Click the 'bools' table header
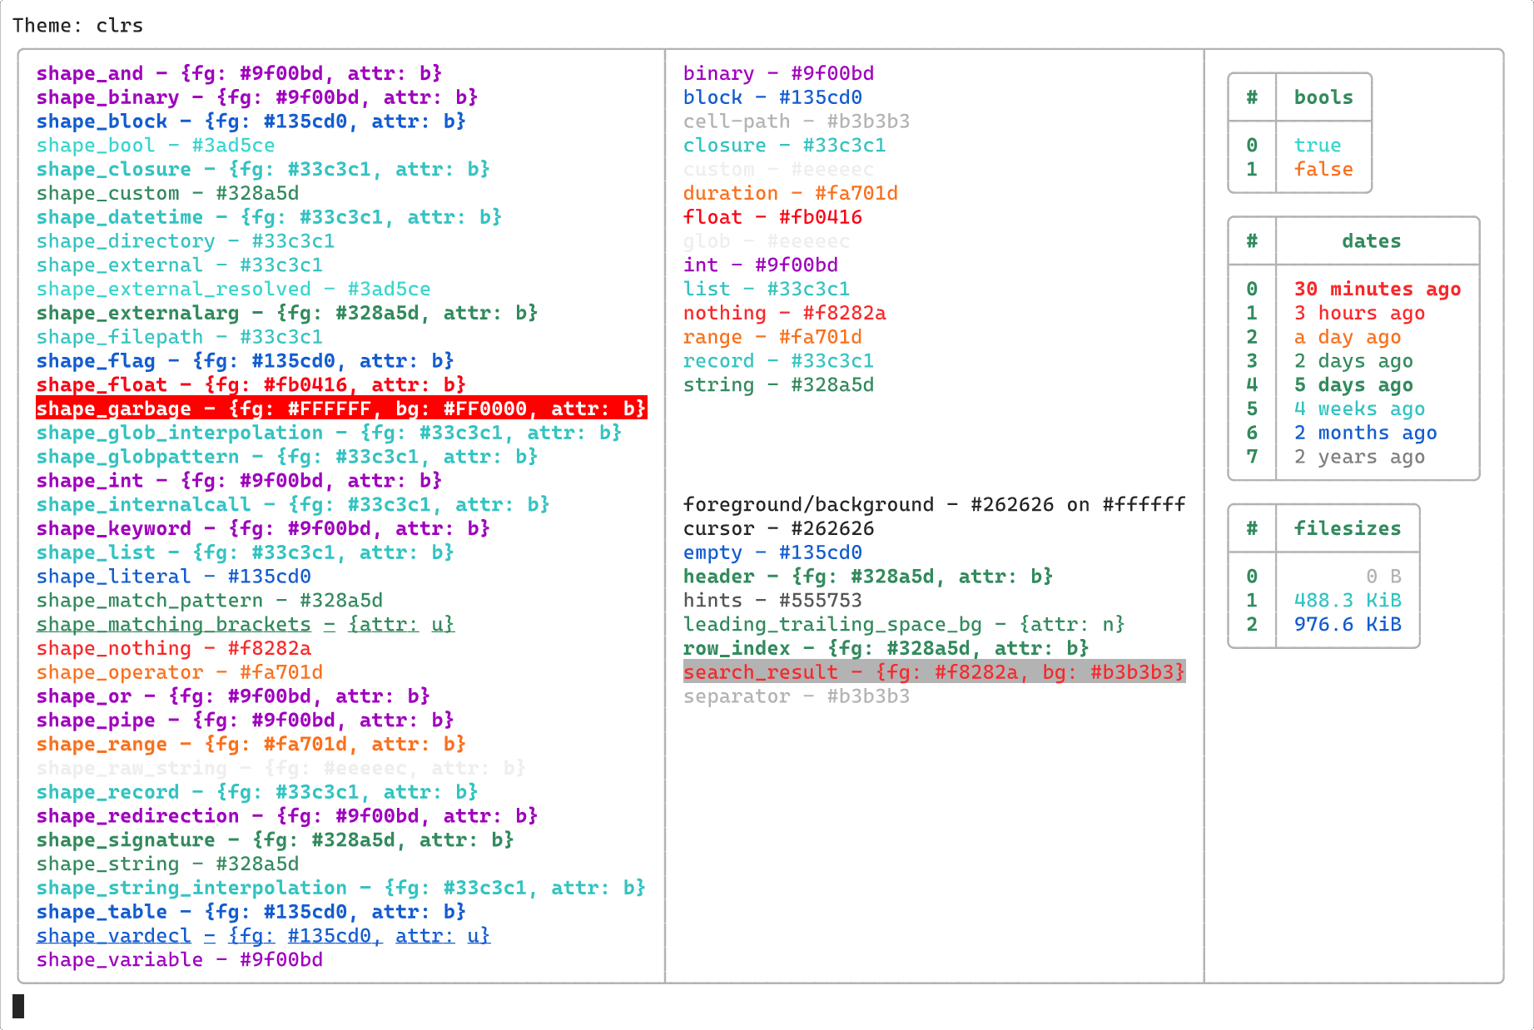 pyautogui.click(x=1323, y=97)
